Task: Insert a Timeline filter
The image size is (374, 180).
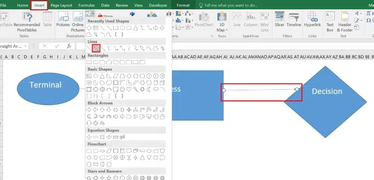Action: pyautogui.click(x=294, y=19)
